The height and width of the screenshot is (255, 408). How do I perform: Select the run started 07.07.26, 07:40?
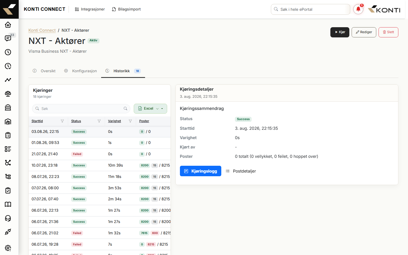[x=99, y=199]
